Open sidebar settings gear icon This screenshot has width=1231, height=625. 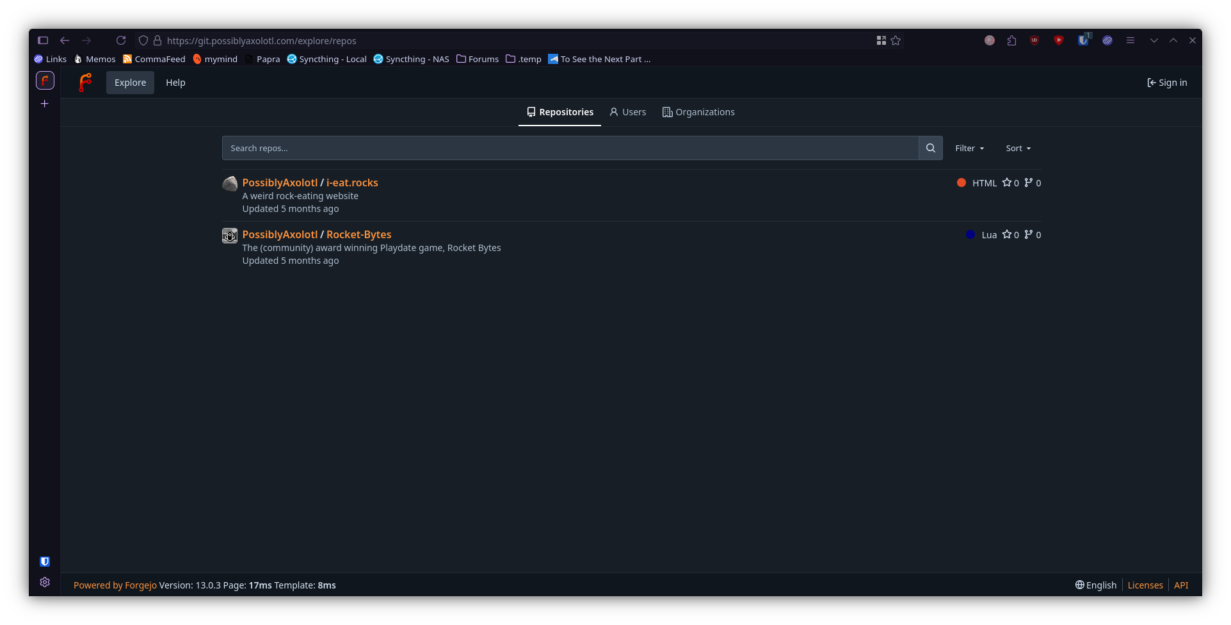tap(45, 582)
